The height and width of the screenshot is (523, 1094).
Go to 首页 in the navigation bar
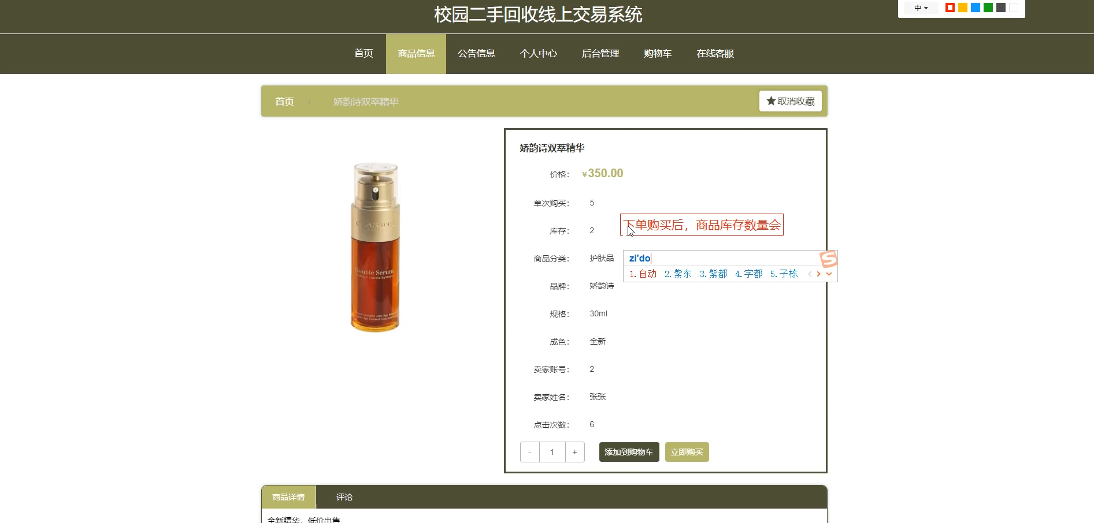pyautogui.click(x=364, y=54)
